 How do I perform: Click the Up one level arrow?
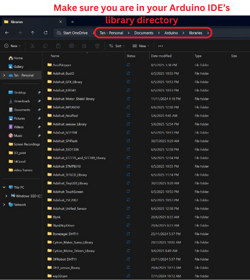[x=32, y=33]
